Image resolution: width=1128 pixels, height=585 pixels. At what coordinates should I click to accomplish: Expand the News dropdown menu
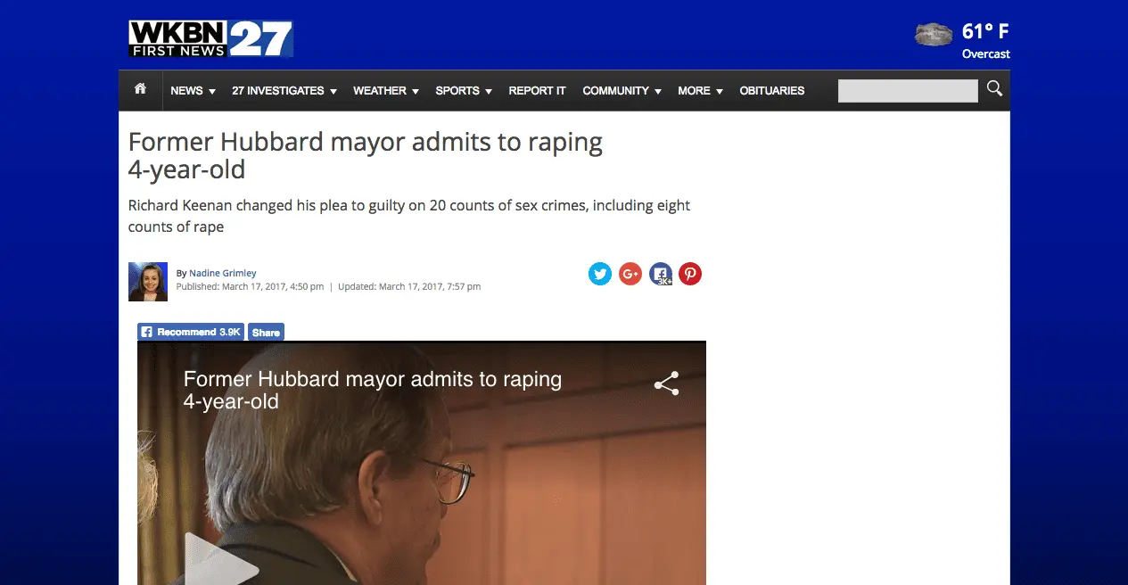(x=193, y=91)
